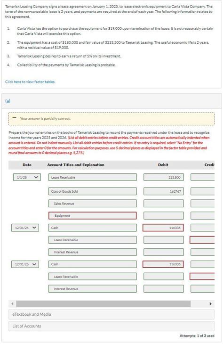Viewport: 223px width, 344px height.
Task: Click the 12/31/26 Cash debit amount
Action: [163, 264]
